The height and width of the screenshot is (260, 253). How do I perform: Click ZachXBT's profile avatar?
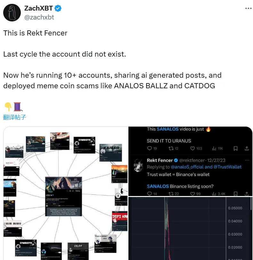pyautogui.click(x=12, y=12)
